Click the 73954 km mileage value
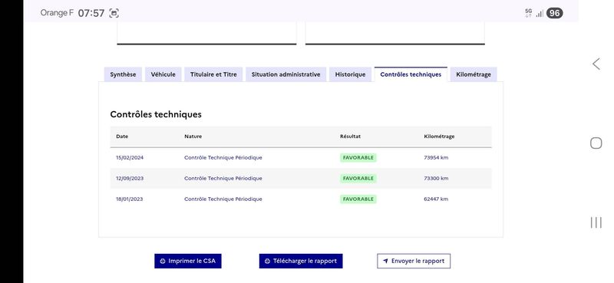 point(436,158)
